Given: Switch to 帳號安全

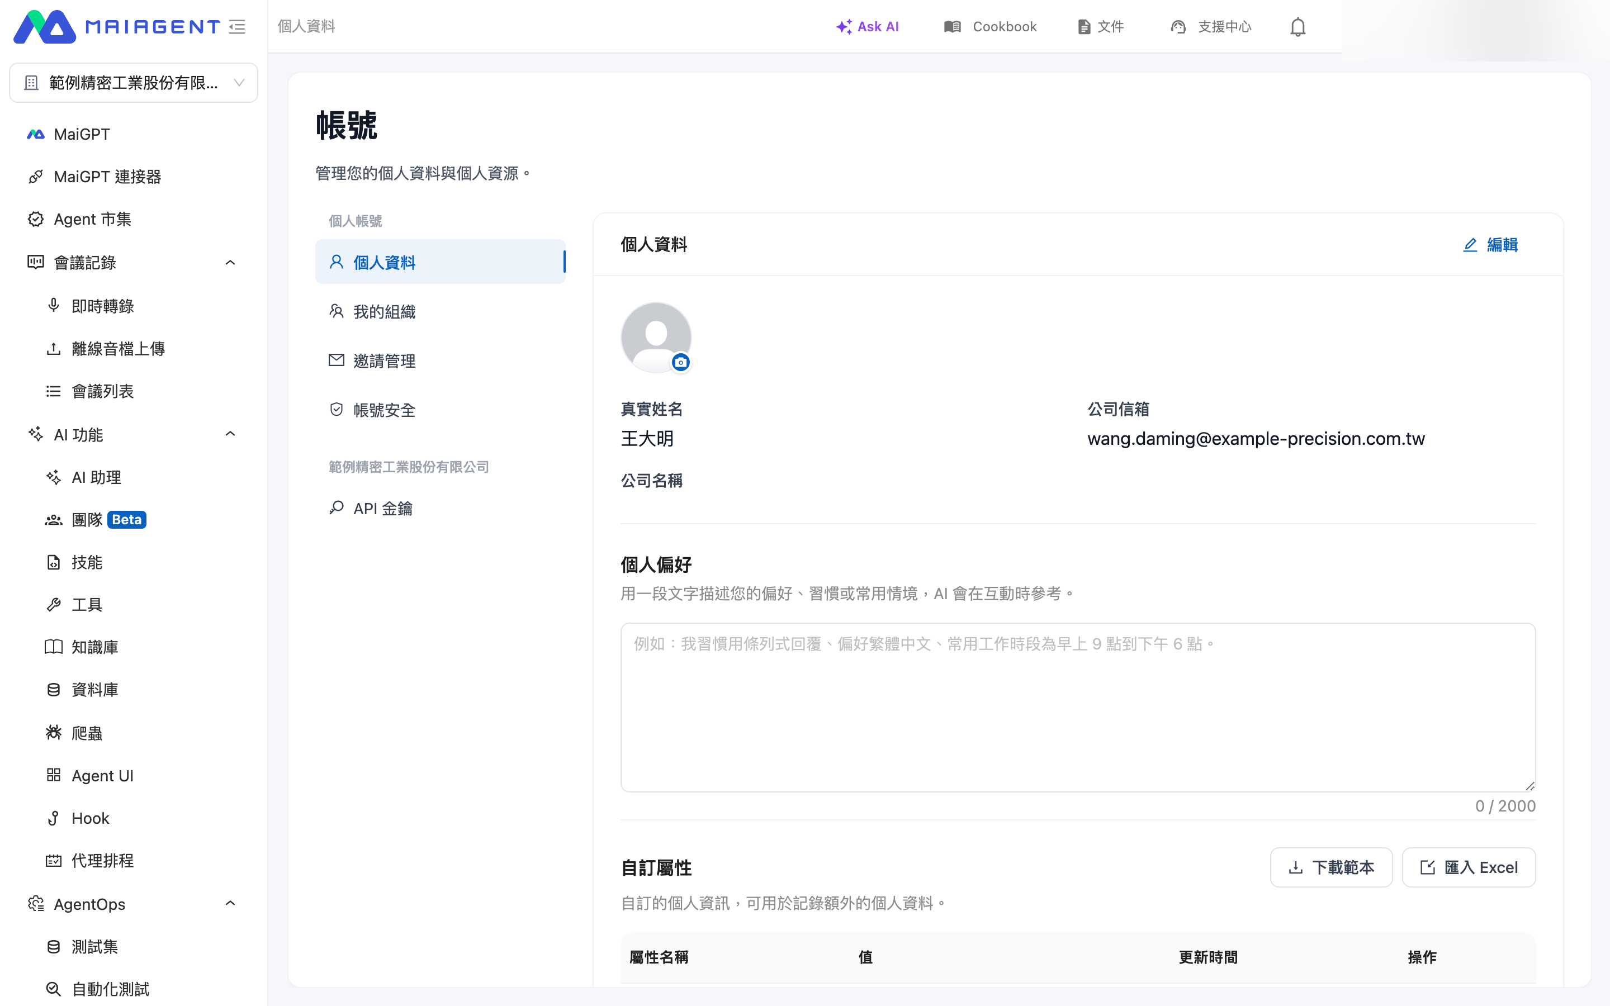Looking at the screenshot, I should (x=441, y=410).
